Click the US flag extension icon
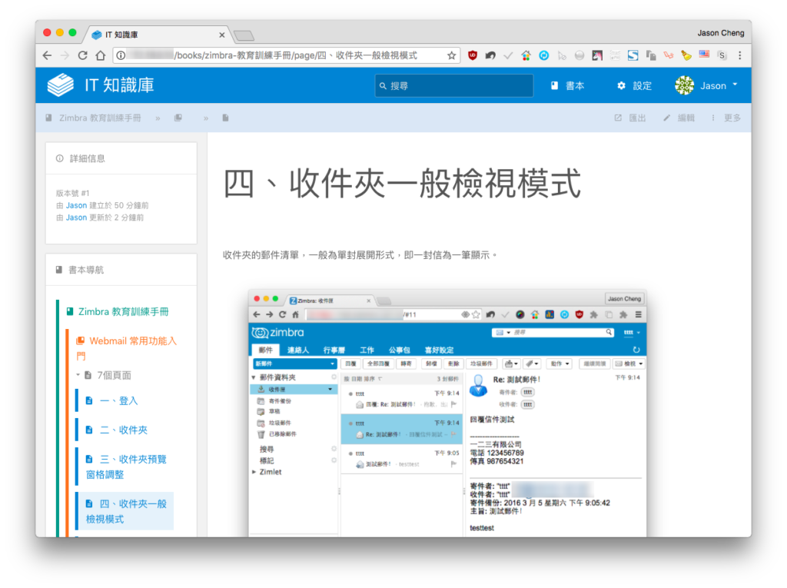 704,55
